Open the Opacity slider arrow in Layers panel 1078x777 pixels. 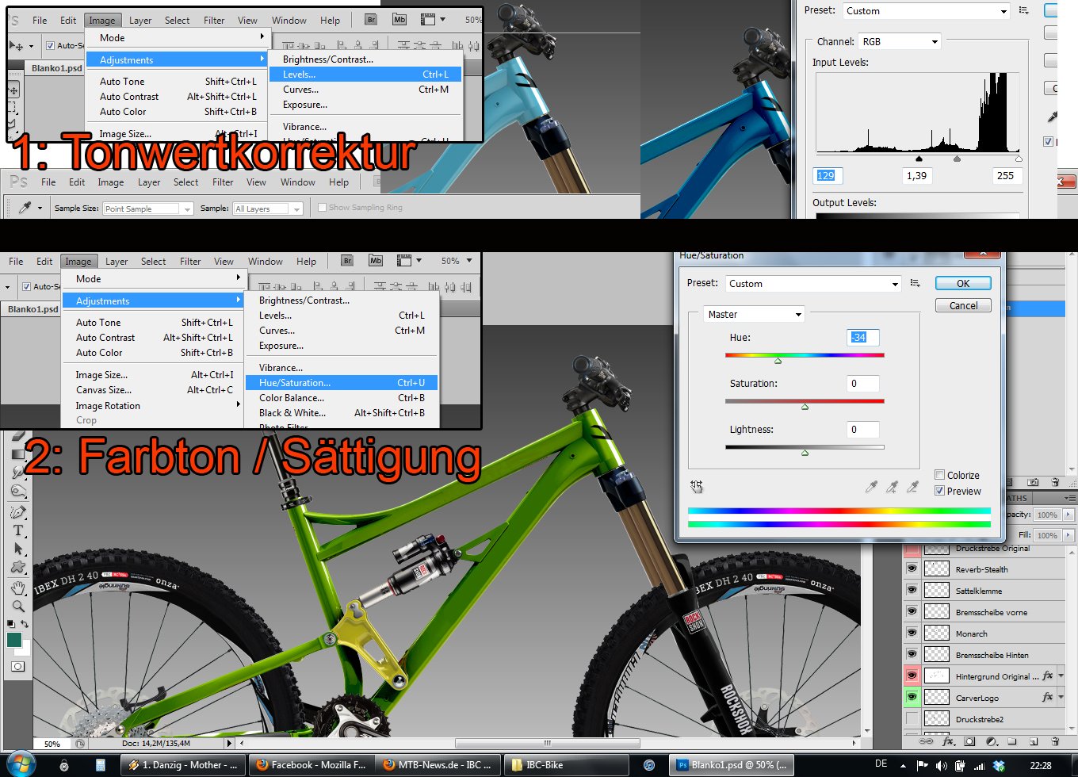1068,515
